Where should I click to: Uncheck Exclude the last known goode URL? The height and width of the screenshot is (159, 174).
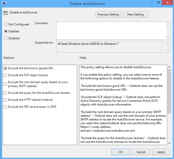[5, 68]
